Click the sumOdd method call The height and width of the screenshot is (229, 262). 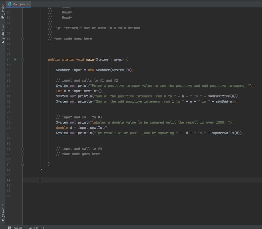pos(222,101)
